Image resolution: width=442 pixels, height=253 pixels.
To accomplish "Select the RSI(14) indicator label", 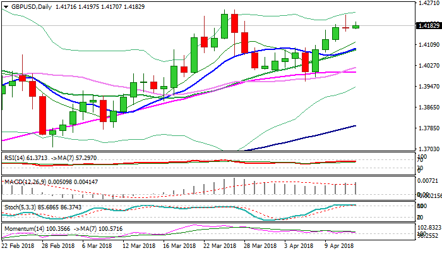I will 18,156.
